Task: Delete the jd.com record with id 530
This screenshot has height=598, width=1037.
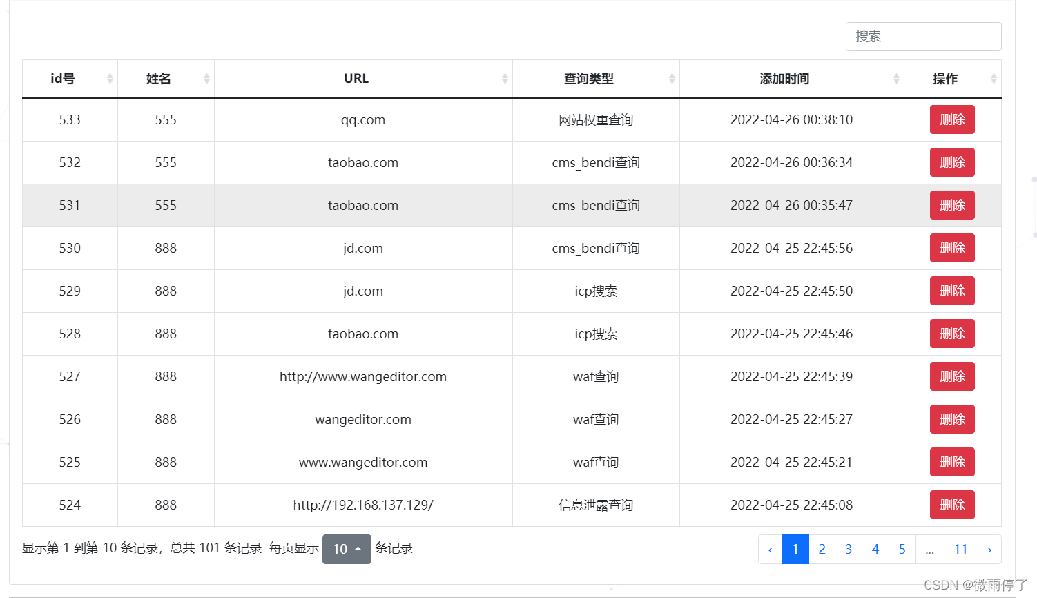Action: (952, 248)
